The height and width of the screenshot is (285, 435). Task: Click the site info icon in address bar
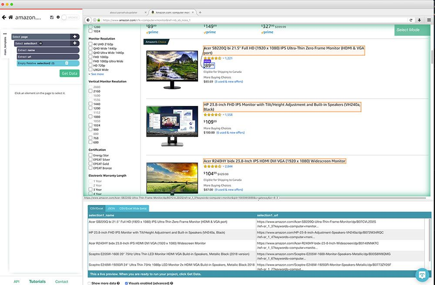point(94,20)
